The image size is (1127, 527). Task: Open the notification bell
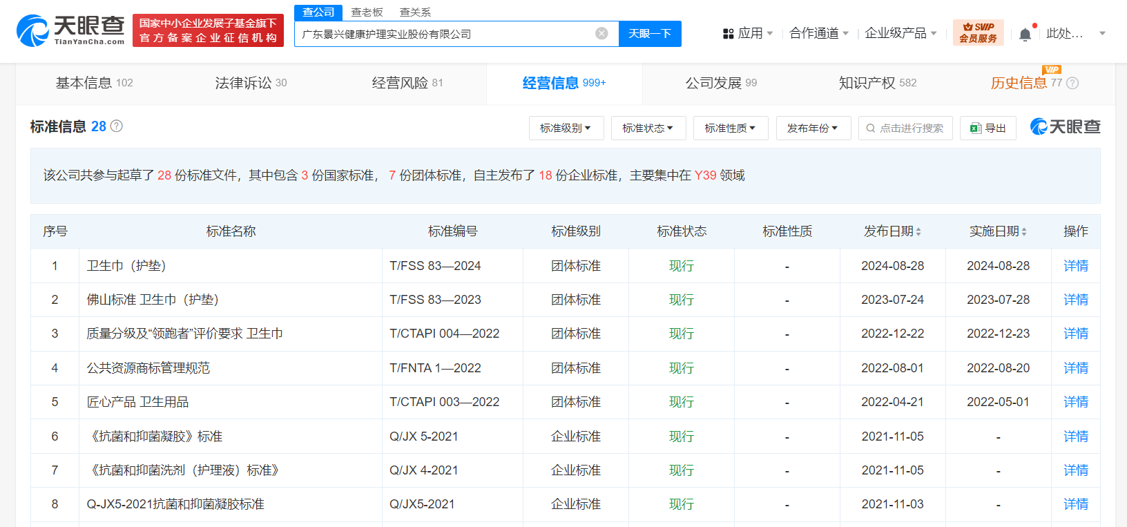[x=1025, y=35]
